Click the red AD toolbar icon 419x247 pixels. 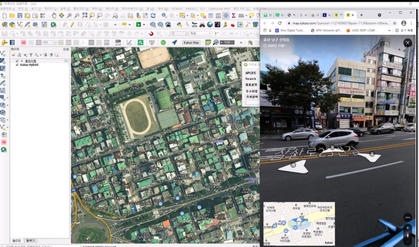point(23,42)
